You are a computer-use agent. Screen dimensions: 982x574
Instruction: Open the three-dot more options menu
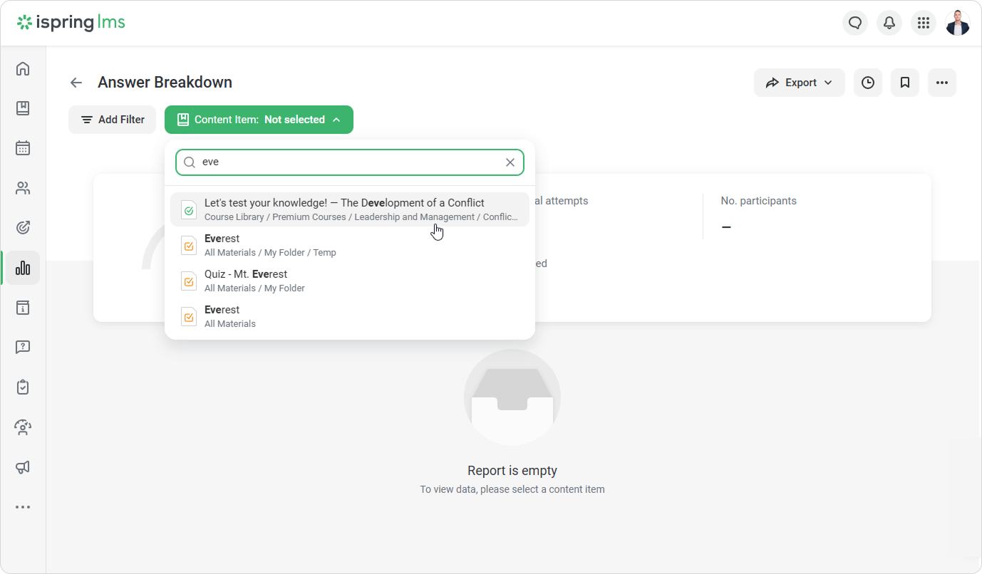point(942,83)
